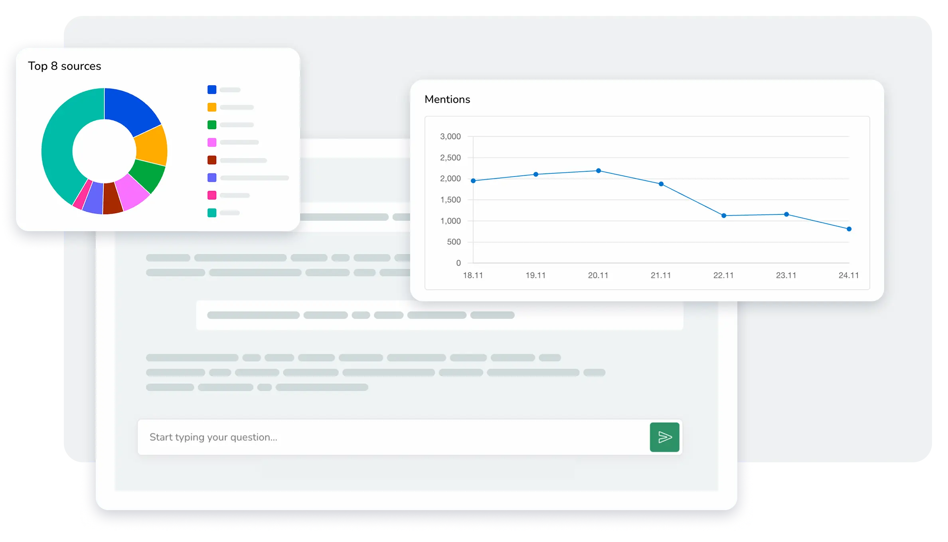The height and width of the screenshot is (542, 948).
Task: Click the 24.11 final data point
Action: click(849, 229)
